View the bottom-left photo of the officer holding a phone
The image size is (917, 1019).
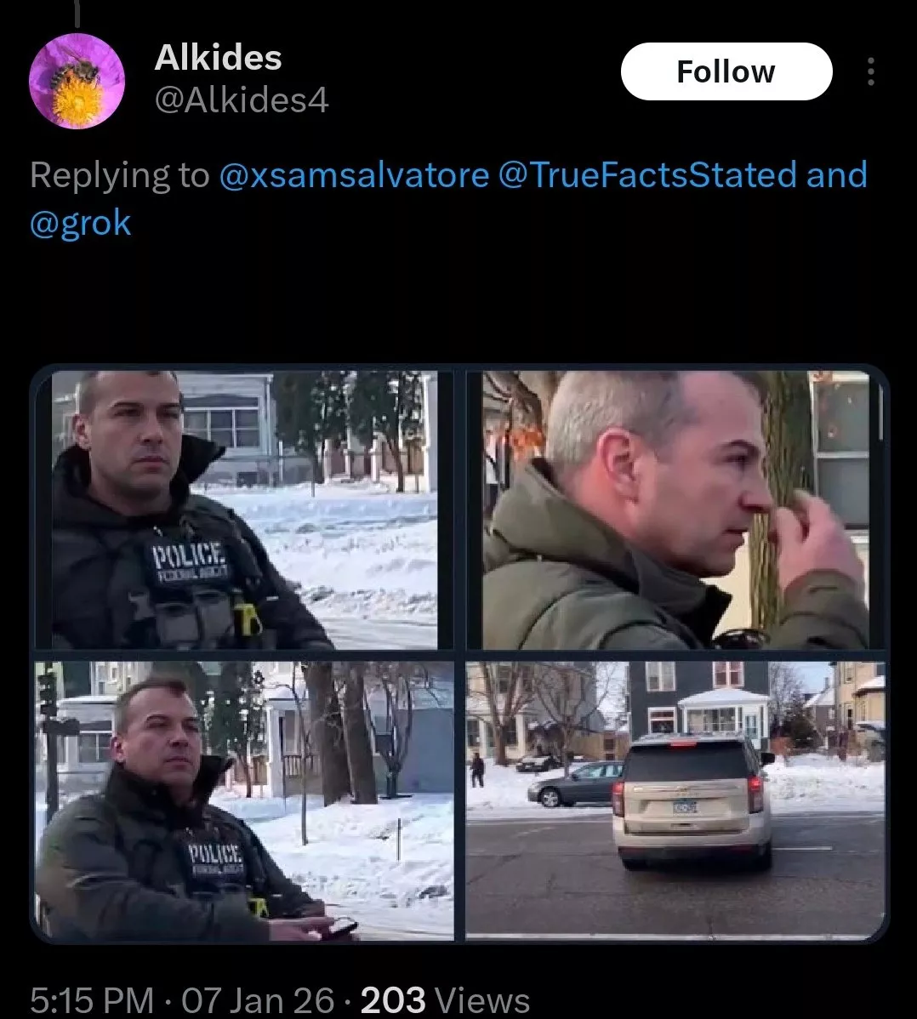pyautogui.click(x=244, y=800)
